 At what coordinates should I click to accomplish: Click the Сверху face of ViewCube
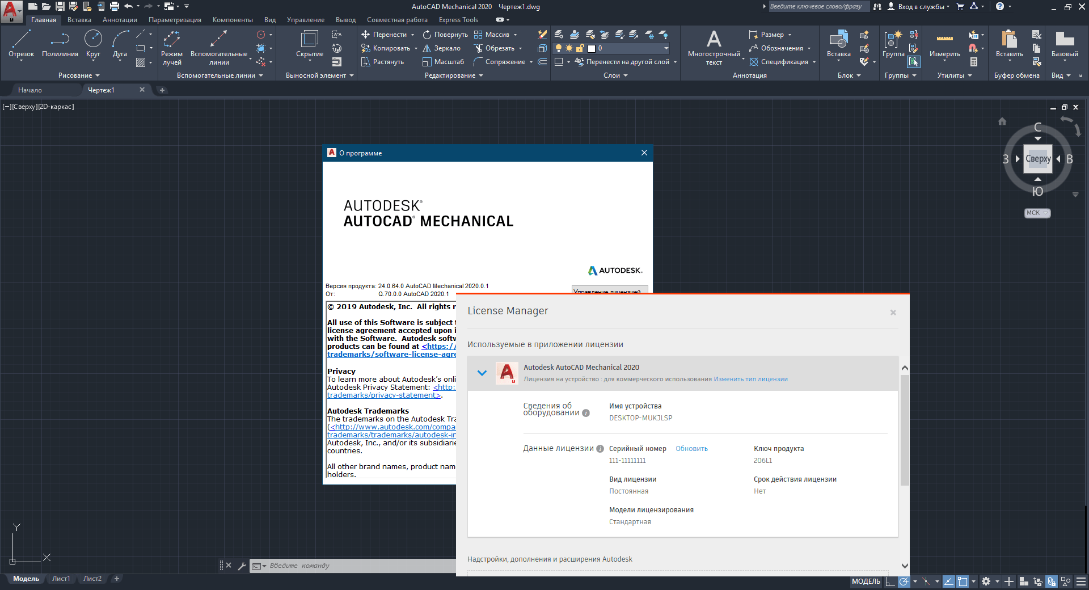click(1038, 159)
